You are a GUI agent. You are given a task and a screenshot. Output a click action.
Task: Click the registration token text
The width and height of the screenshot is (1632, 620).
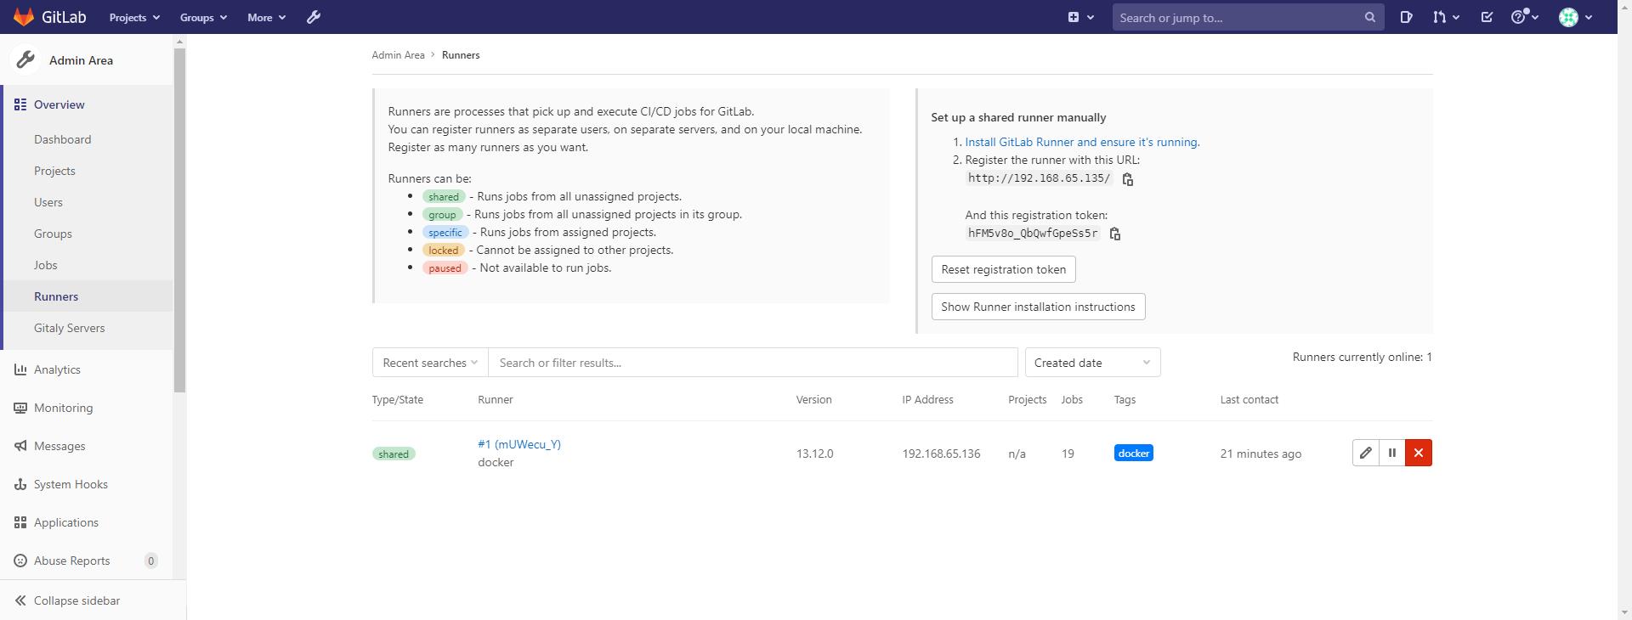coord(1032,234)
